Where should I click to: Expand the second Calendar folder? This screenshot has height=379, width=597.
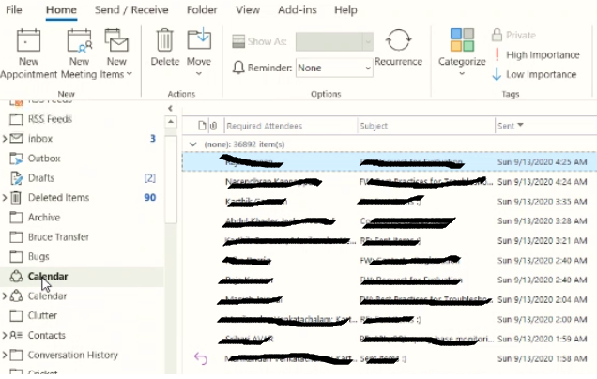point(4,296)
